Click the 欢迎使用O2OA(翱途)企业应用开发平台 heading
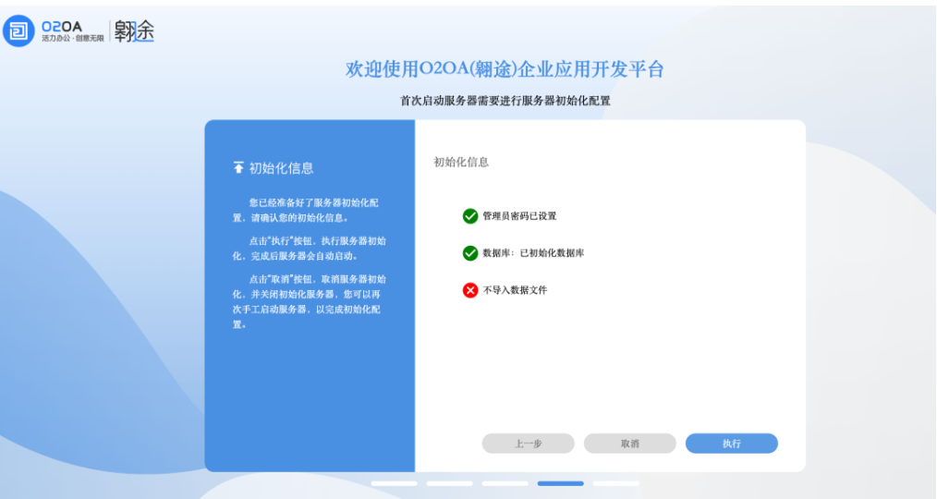This screenshot has width=937, height=499. tap(505, 69)
